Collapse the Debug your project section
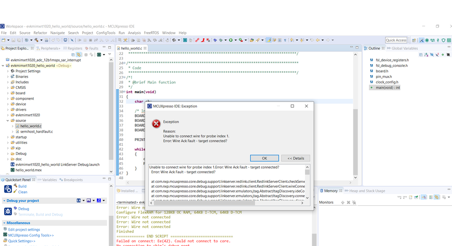452x246 pixels. click(4, 200)
